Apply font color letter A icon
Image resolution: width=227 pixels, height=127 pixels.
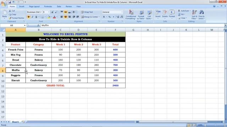[54, 17]
